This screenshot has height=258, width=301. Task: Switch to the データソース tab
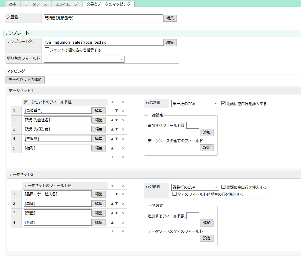coord(36,4)
